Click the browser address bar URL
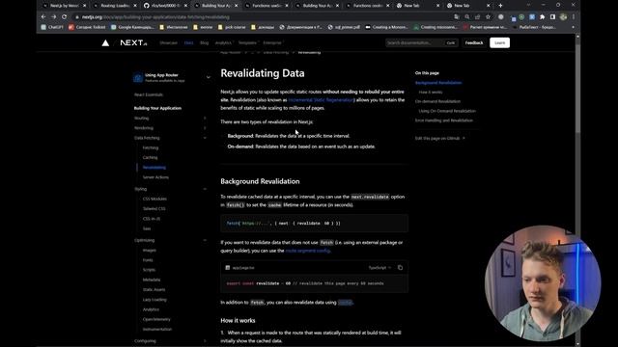The height and width of the screenshot is (347, 618). coord(155,17)
